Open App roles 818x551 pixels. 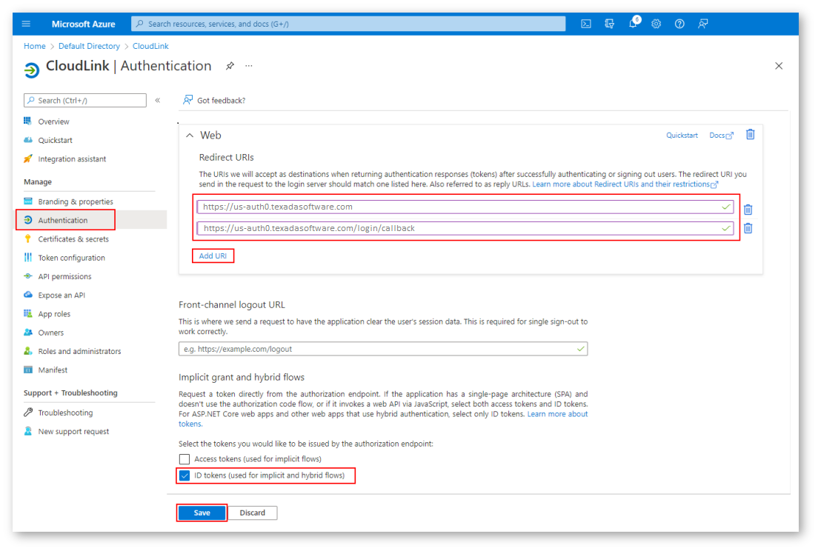[54, 314]
